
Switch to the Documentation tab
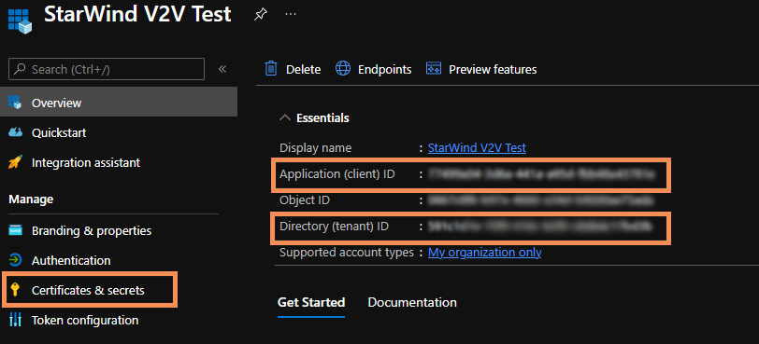tap(412, 302)
